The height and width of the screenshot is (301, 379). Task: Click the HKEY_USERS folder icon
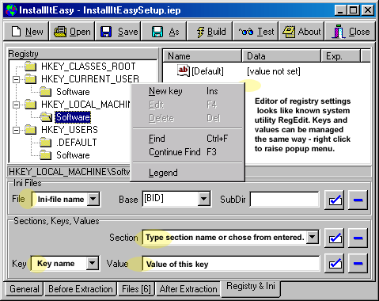pos(31,130)
